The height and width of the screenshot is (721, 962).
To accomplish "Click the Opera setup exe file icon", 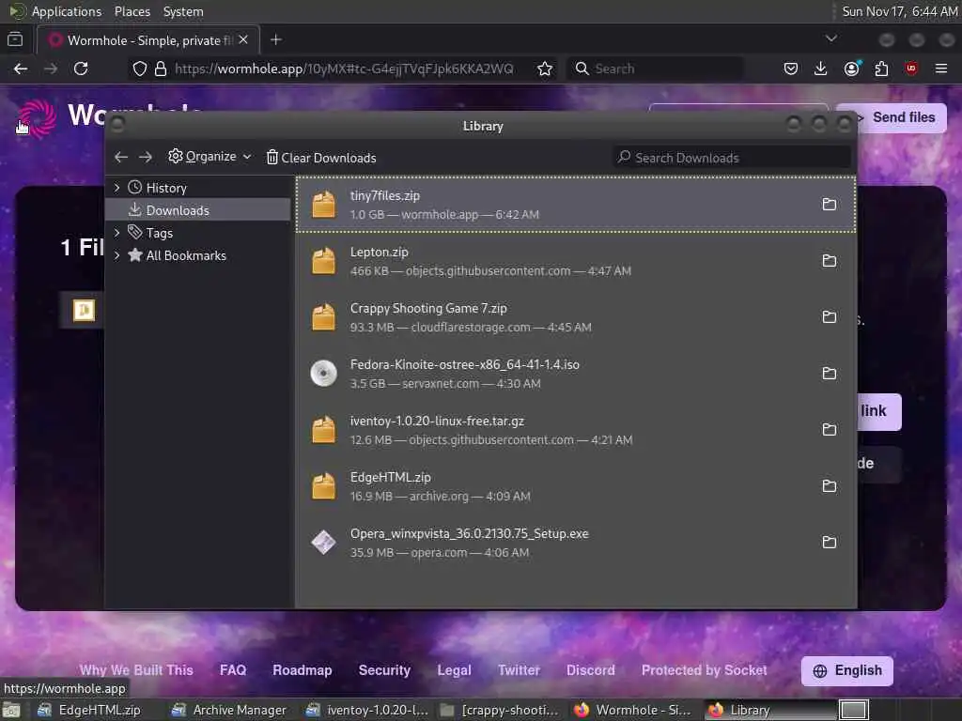I will 323,542.
